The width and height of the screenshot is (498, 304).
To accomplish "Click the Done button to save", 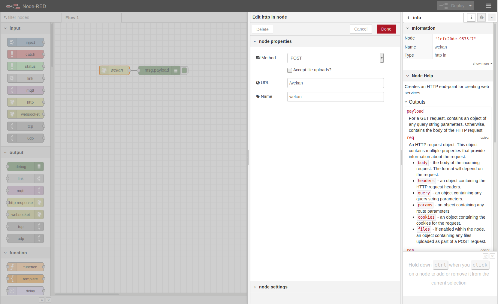I will 386,29.
